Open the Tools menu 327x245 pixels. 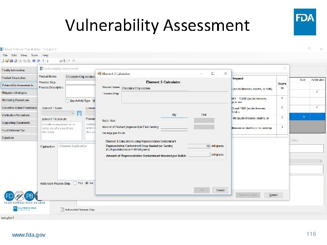point(35,55)
